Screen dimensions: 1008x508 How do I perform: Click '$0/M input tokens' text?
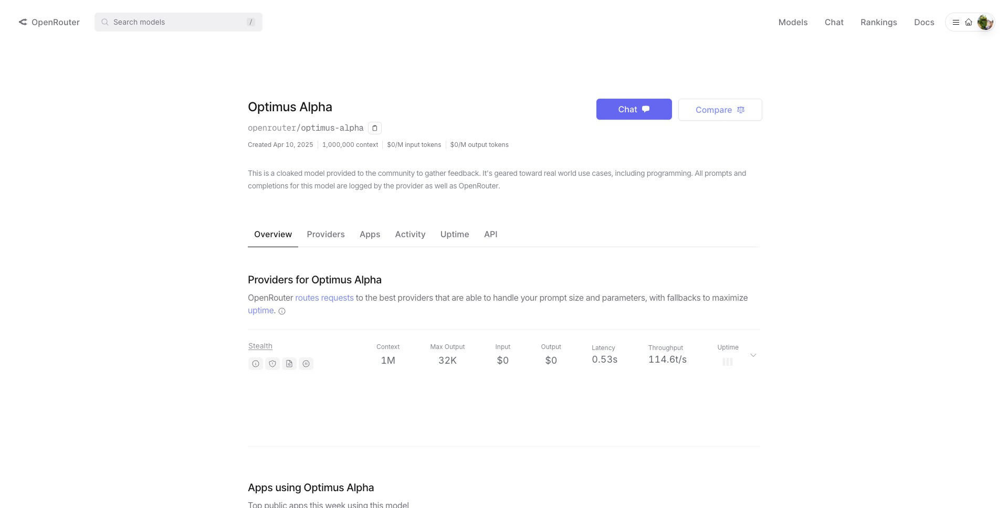414,145
